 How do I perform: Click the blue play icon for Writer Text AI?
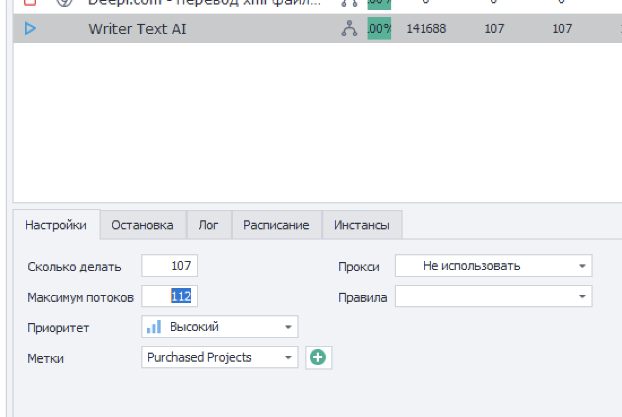pyautogui.click(x=30, y=29)
